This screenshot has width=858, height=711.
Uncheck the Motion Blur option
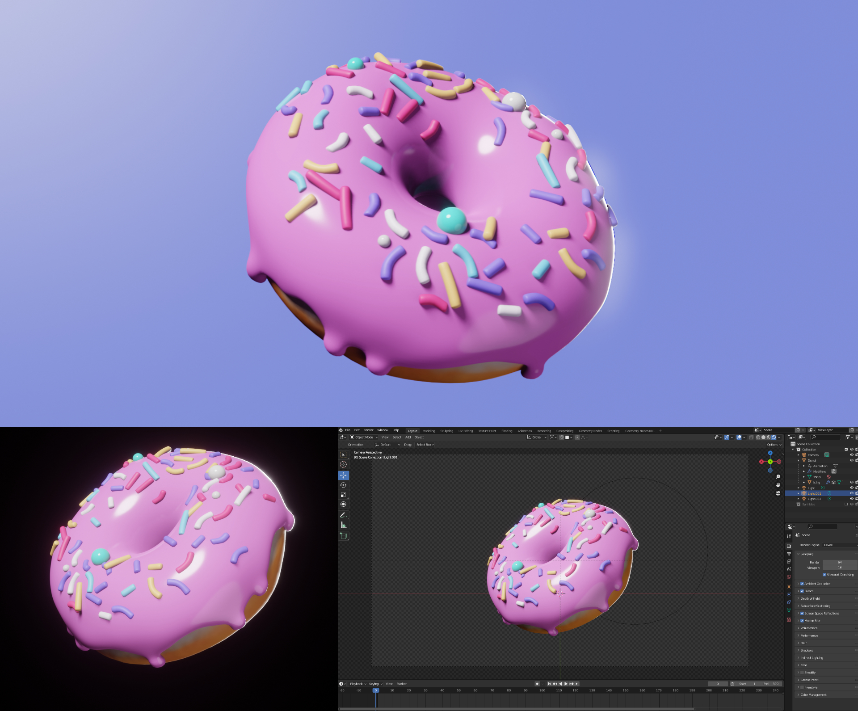802,621
